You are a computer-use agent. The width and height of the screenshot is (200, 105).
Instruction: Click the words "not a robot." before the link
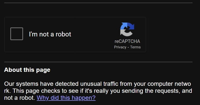tap(20, 98)
